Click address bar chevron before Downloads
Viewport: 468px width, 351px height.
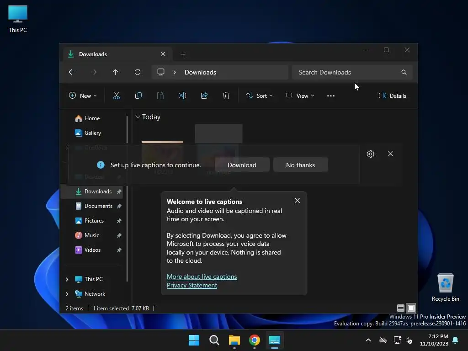(x=175, y=72)
